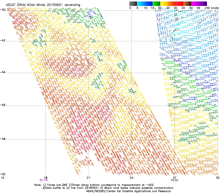220x193 pixels.
Task: Click the NOAA/NESDIS credit line
Action: [128, 191]
